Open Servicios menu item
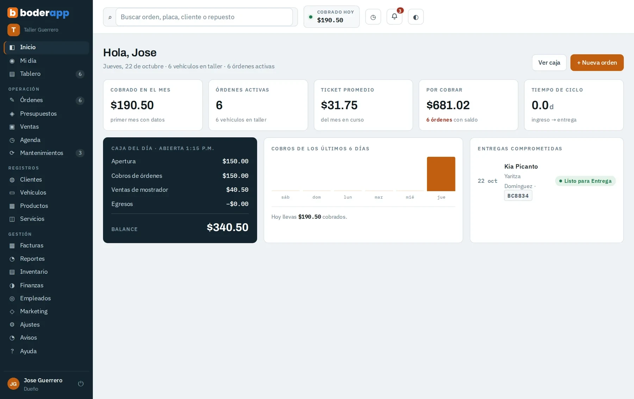Viewport: 634px width, 399px height. 46,219
